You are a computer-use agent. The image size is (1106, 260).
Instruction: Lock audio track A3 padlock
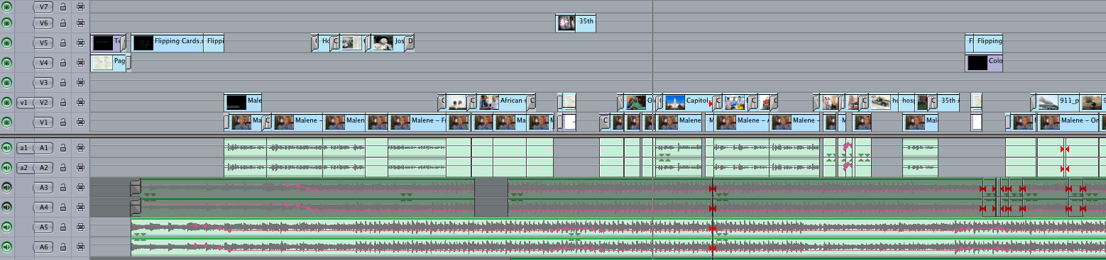click(x=63, y=188)
